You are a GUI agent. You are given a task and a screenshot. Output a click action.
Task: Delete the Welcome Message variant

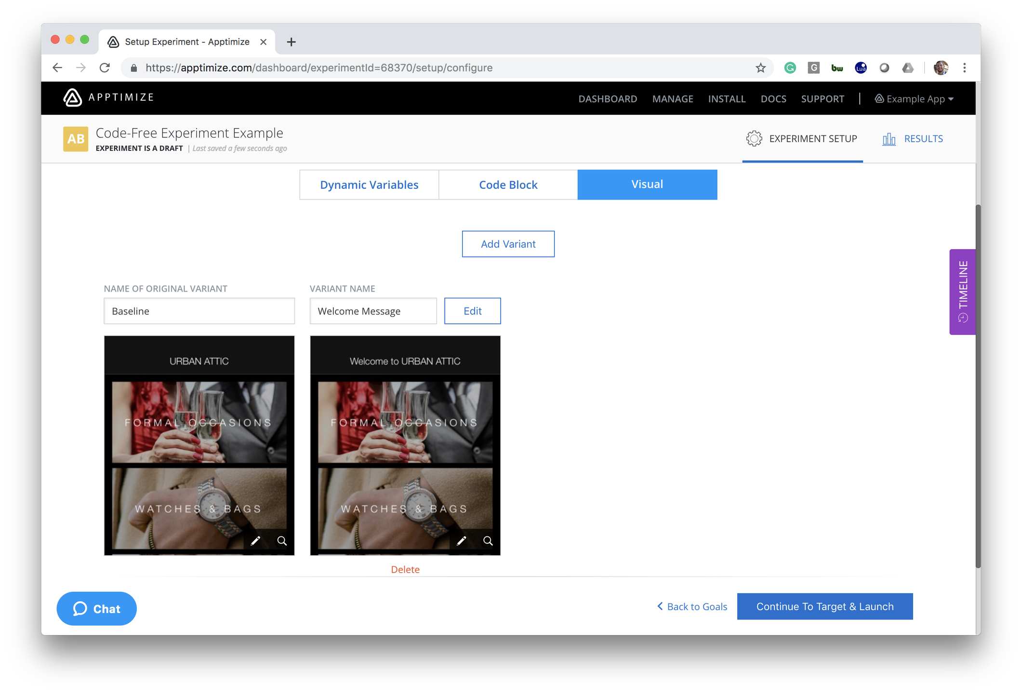(405, 569)
